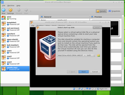Click the VM preview thumbnail
Image resolution: width=125 pixels, height=95 pixels.
[114, 28]
